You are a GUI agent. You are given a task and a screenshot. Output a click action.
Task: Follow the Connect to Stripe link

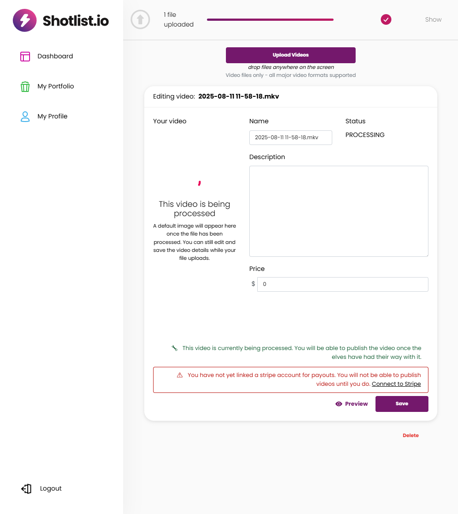(x=396, y=384)
